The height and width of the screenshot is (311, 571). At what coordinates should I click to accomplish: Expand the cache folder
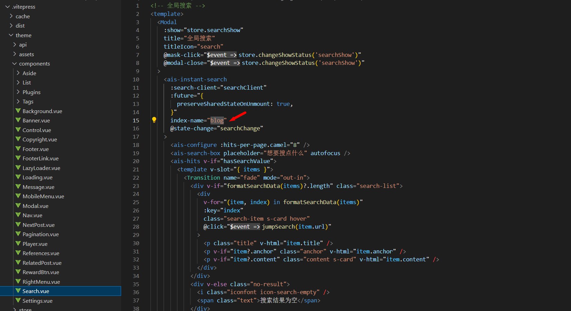[11, 16]
